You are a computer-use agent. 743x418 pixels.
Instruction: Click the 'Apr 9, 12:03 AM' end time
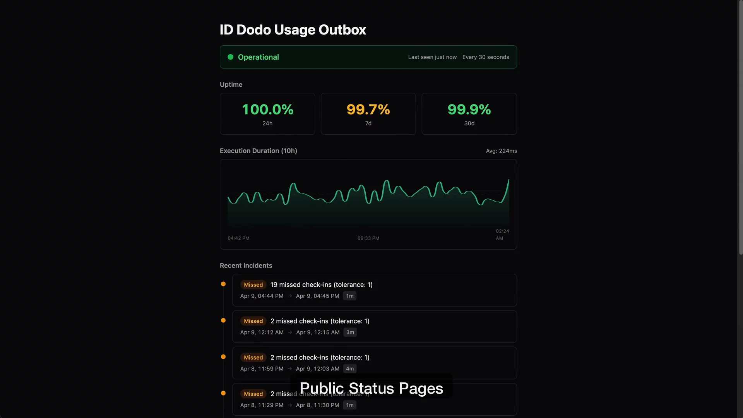(318, 369)
